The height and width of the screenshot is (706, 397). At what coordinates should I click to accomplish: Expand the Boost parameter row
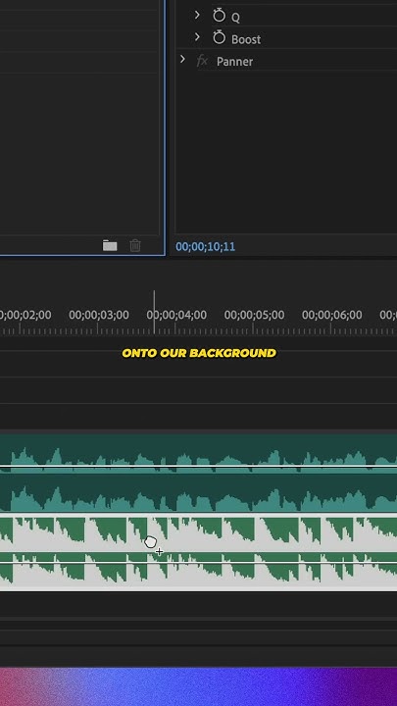(197, 37)
